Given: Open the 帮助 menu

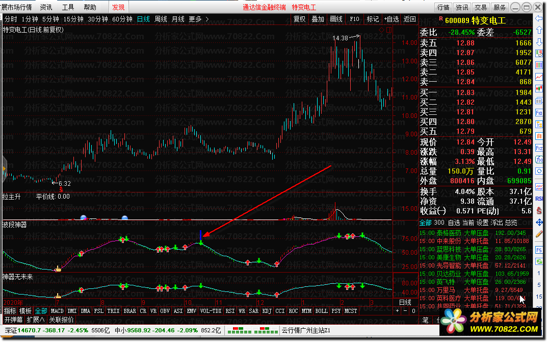Looking at the screenshot, I should [x=90, y=7].
